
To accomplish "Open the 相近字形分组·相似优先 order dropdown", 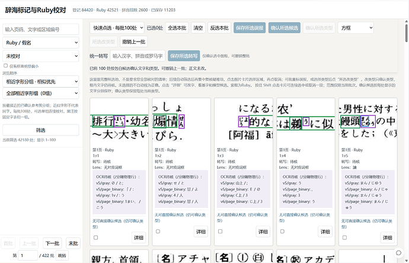I will [41, 82].
